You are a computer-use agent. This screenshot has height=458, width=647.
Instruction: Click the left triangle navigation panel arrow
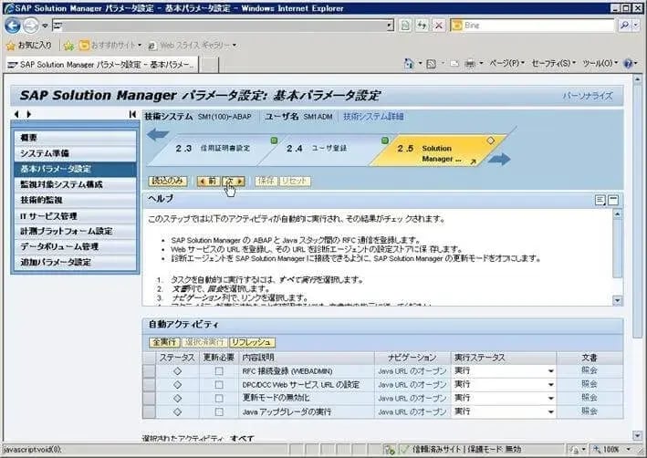(16, 114)
